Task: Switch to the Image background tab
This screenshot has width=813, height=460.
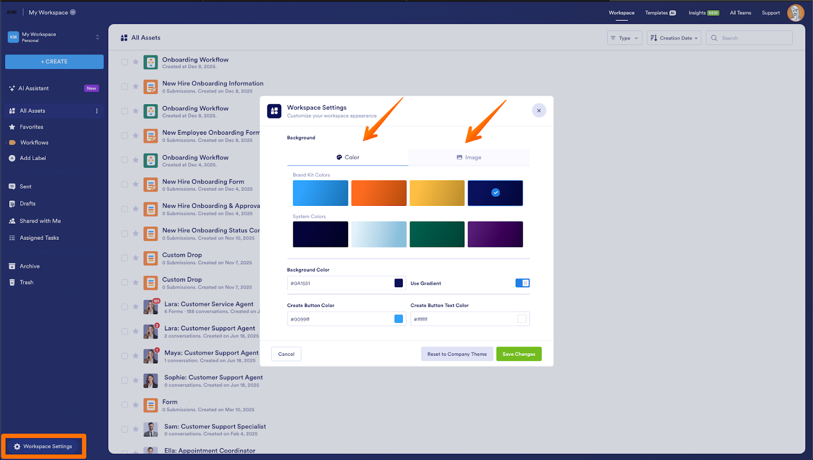Action: point(469,157)
